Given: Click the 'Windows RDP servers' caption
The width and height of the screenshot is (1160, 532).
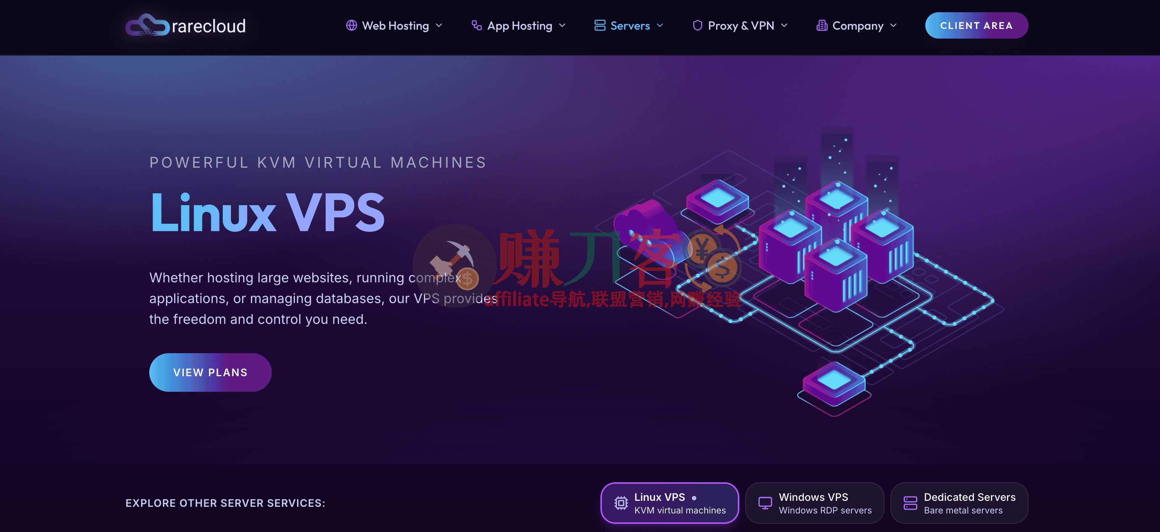Looking at the screenshot, I should click(x=825, y=510).
